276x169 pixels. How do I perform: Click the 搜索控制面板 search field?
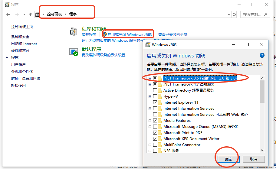pos(252,14)
